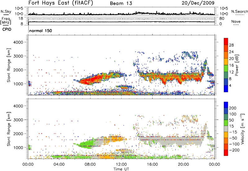Click the '12:00' time axis label
This screenshot has width=248, height=171.
point(121,165)
